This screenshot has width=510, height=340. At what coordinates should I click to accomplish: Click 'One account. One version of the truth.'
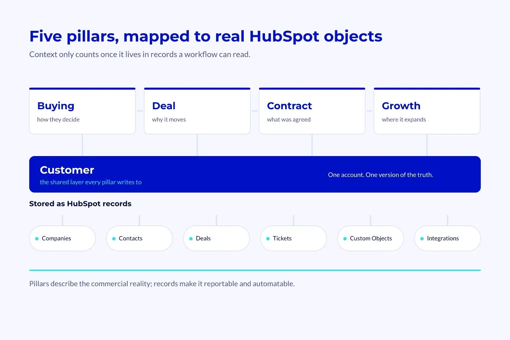pyautogui.click(x=381, y=175)
